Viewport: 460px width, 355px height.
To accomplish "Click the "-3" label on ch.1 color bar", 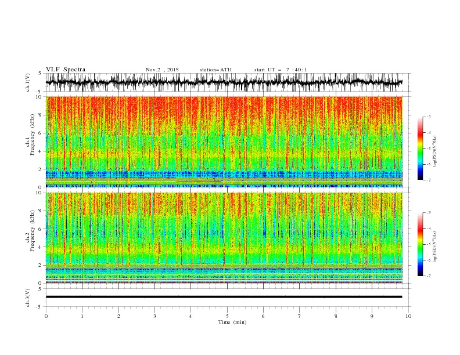I will [428, 117].
